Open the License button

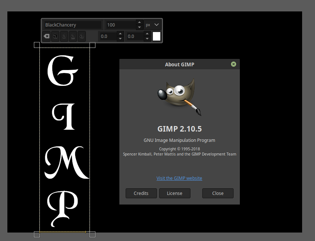coord(175,193)
